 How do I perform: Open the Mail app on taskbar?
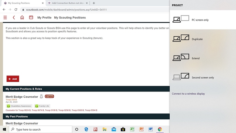coord(114,129)
